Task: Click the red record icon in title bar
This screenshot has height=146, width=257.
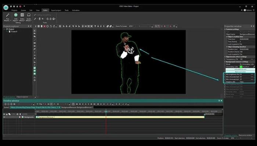Action: point(20,6)
